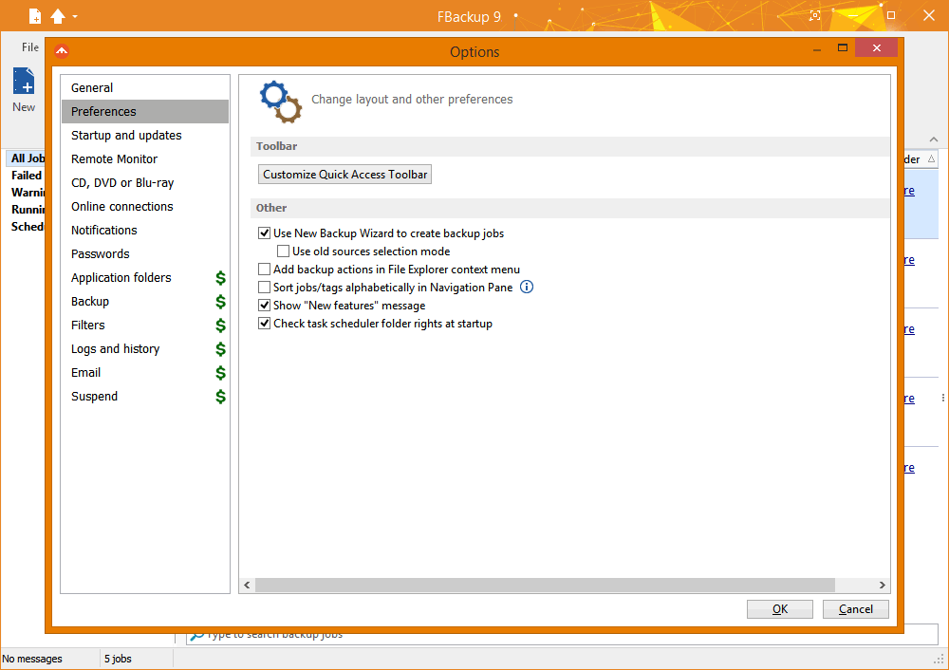Close the Options dialog

coord(876,47)
